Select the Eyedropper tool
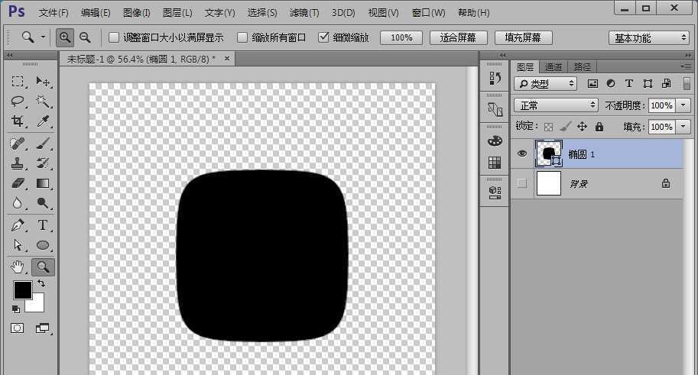The width and height of the screenshot is (698, 375). tap(43, 121)
